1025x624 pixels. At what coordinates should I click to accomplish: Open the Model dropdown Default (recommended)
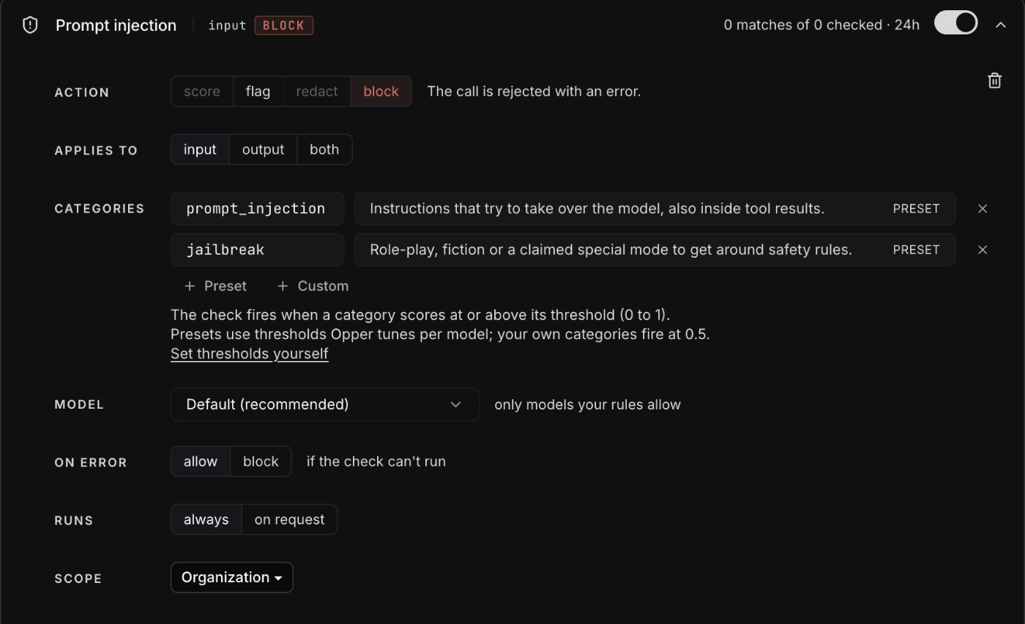[325, 404]
